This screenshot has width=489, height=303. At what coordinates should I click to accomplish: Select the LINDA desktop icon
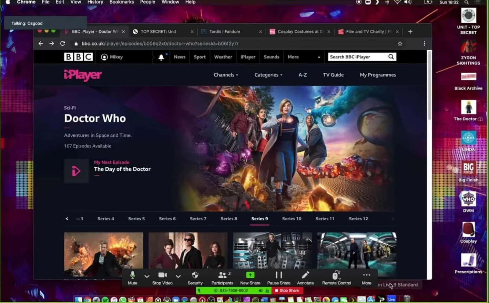coord(468,141)
